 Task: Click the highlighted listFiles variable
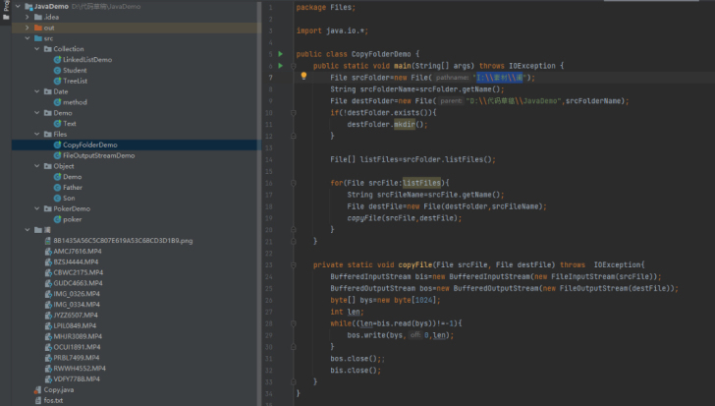tap(421, 183)
